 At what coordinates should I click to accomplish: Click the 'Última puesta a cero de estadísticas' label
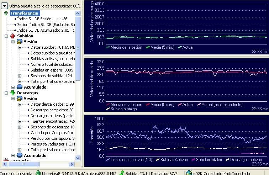click(x=45, y=6)
